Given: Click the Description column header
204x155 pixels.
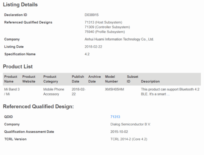Looking at the screenshot, I should (x=150, y=81).
